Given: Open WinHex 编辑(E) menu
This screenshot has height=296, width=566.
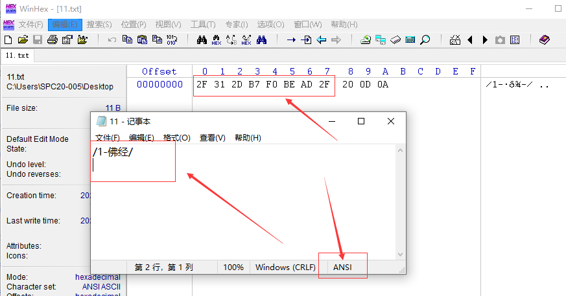Looking at the screenshot, I should [x=65, y=25].
